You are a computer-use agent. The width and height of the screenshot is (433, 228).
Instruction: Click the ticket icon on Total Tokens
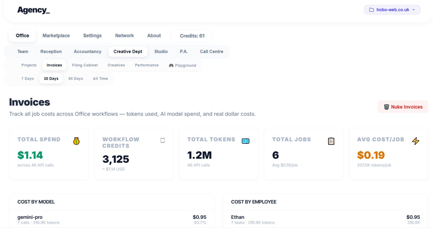coord(245,141)
